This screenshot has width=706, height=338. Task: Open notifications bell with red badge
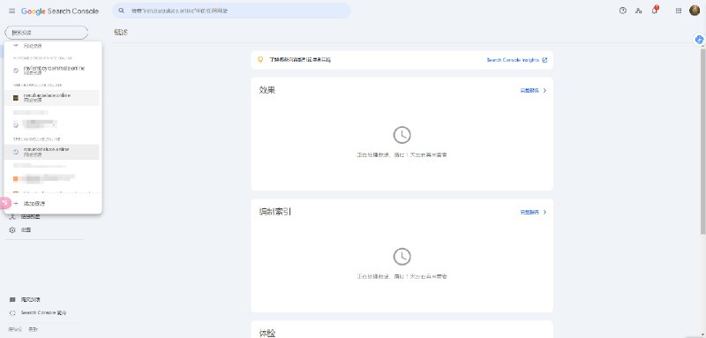(655, 11)
